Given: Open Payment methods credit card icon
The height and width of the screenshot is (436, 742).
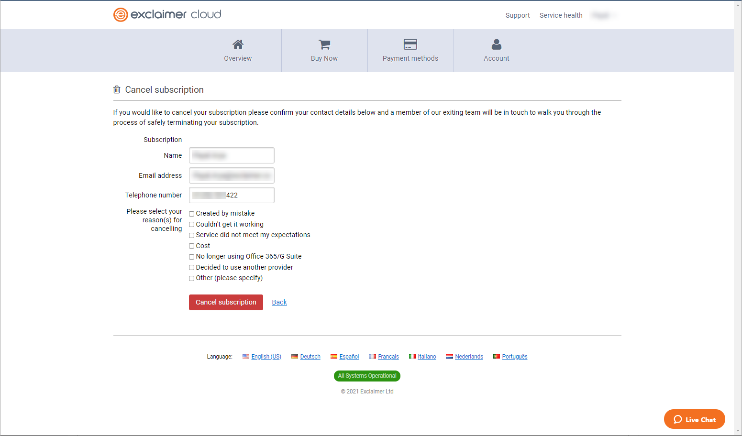Looking at the screenshot, I should [x=410, y=44].
